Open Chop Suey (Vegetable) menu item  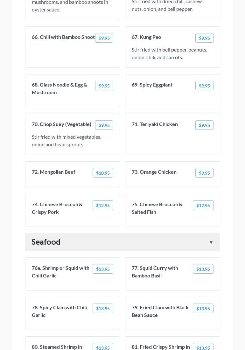tap(61, 124)
